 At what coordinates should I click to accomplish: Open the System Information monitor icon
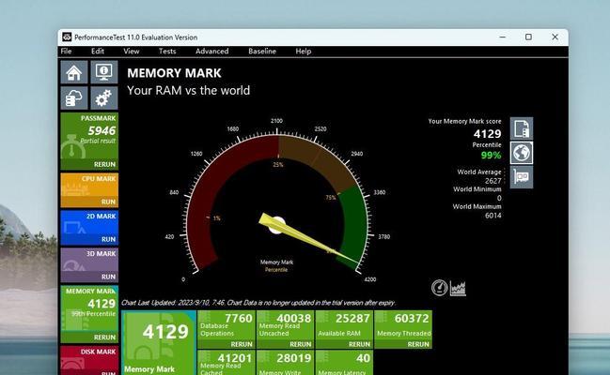104,72
